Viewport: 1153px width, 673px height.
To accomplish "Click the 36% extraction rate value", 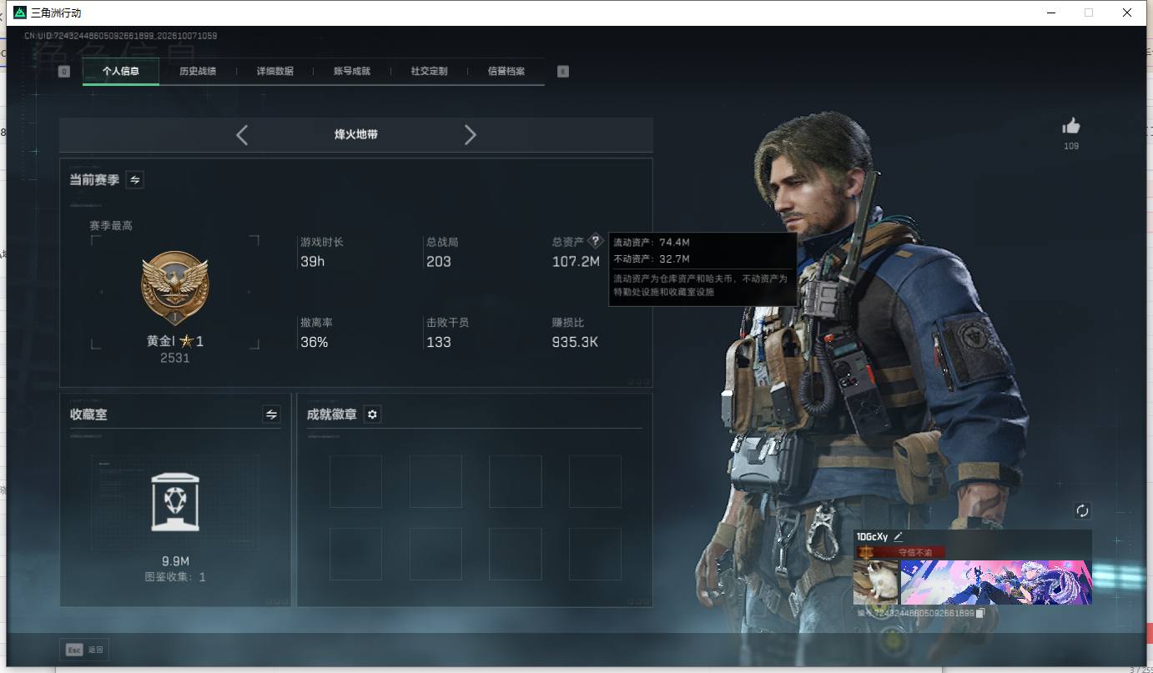I will click(x=315, y=342).
